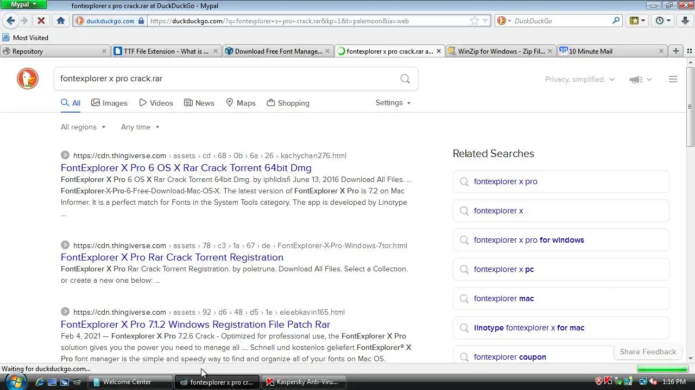Expand the Any time filter

point(141,127)
